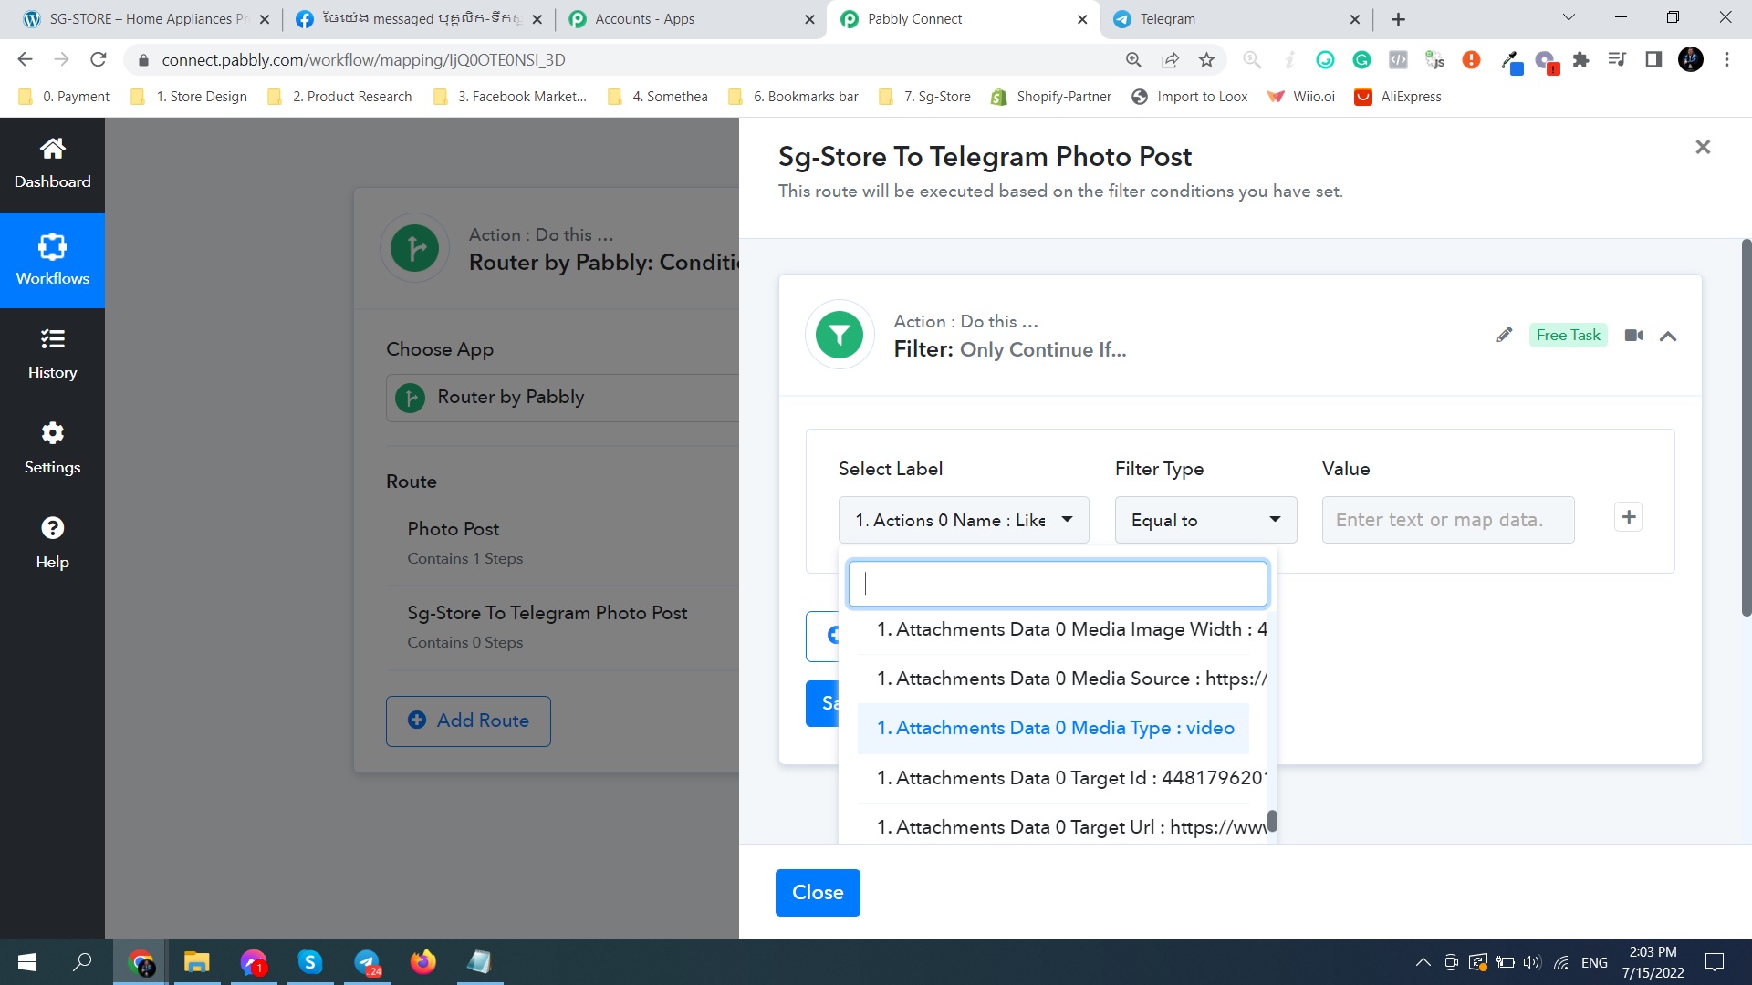Open Chrome menu three dots
Viewport: 1752px width, 985px height.
[1726, 60]
